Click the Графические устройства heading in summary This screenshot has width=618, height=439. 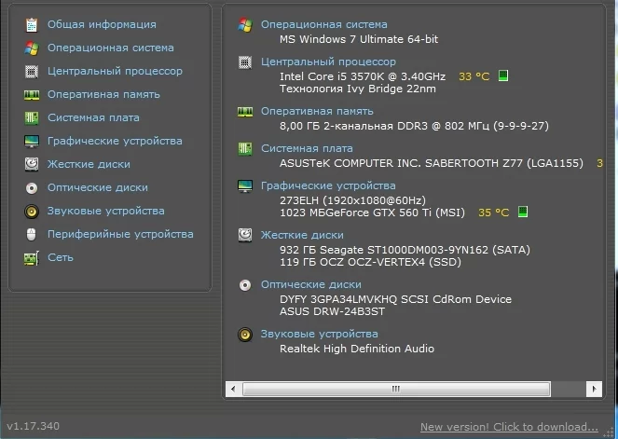pyautogui.click(x=328, y=185)
